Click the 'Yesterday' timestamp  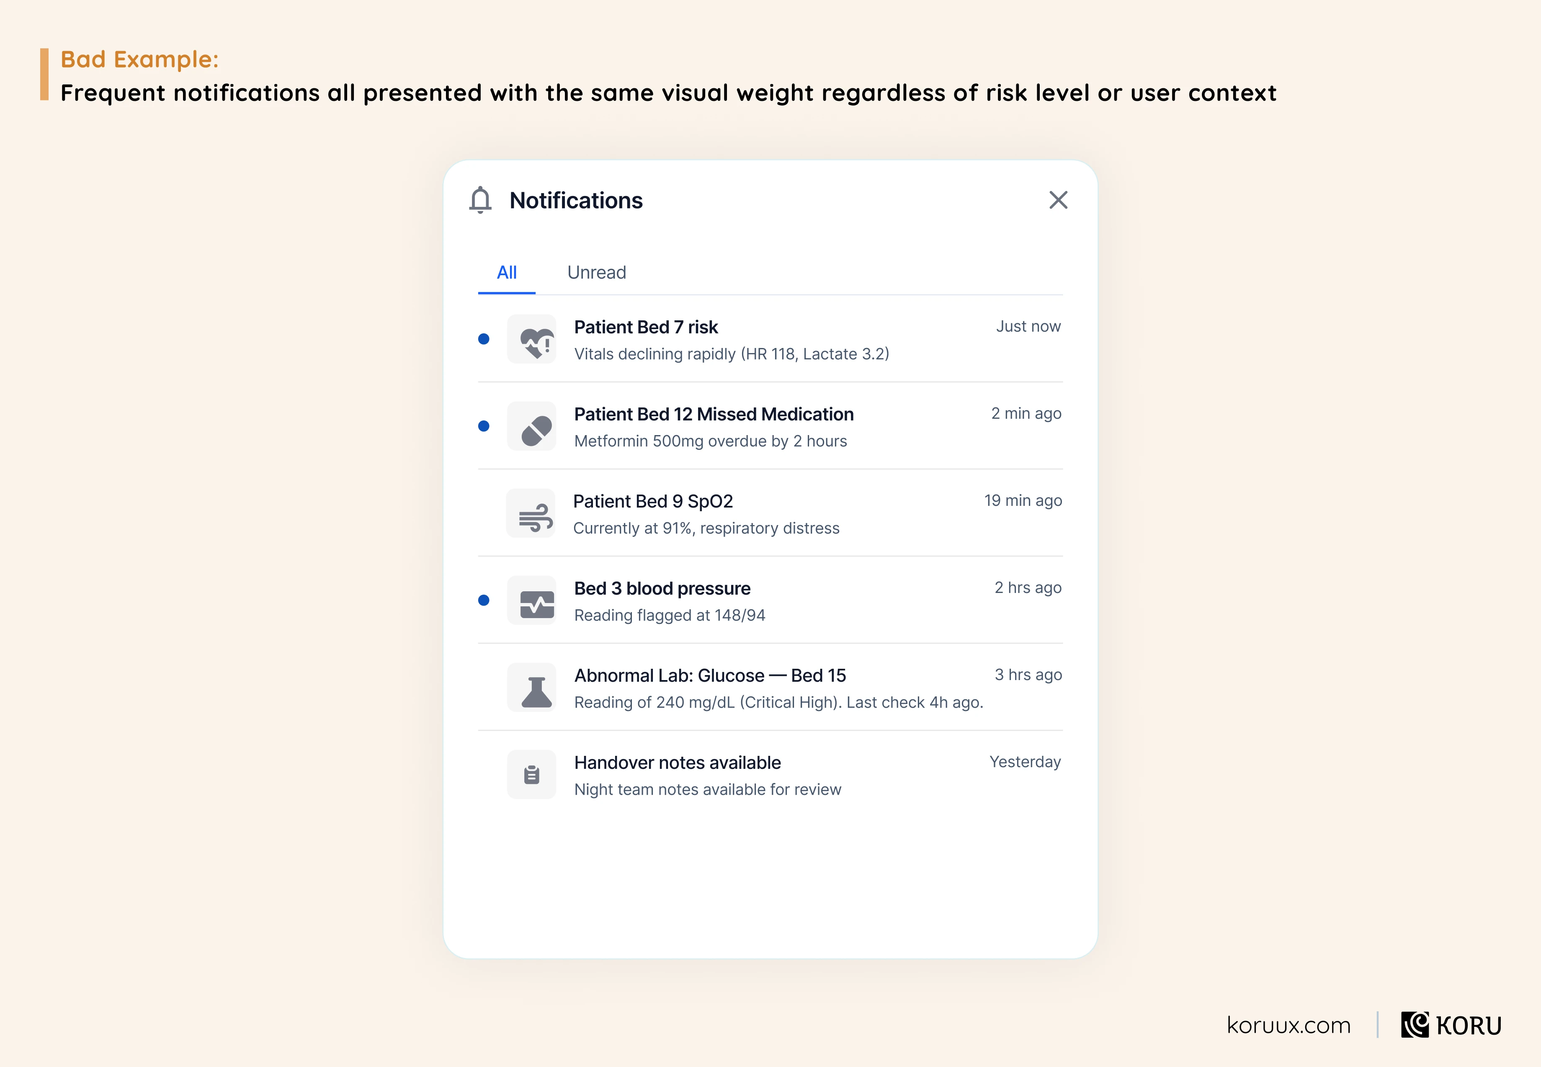pyautogui.click(x=1025, y=762)
